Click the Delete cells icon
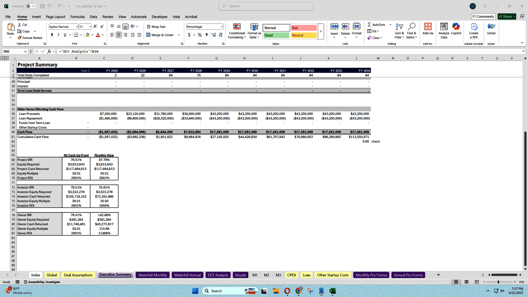528x297 pixels. (345, 27)
